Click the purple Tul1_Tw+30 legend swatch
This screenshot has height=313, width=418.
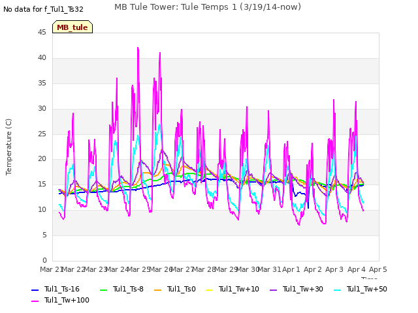tap(273, 290)
